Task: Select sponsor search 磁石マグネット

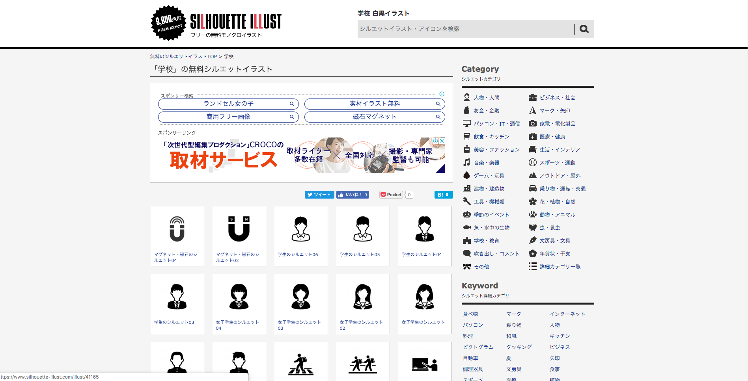Action: pyautogui.click(x=375, y=117)
